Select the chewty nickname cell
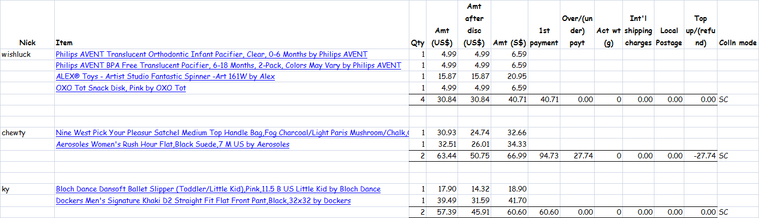 27,133
